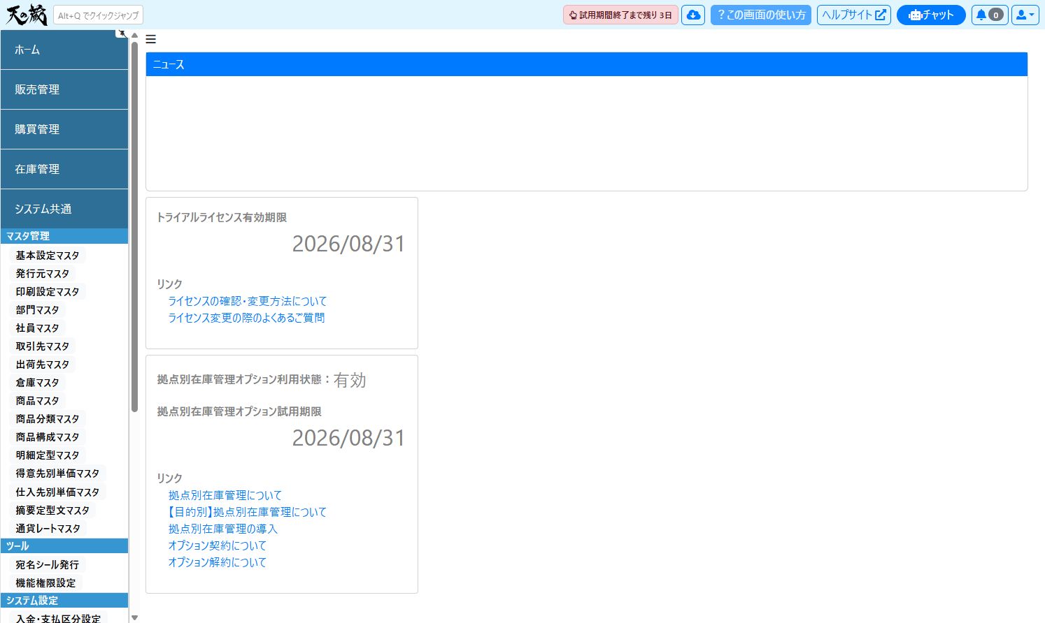Screen dimensions: 1045x623
Task: Click the cloud download icon button
Action: 693,15
